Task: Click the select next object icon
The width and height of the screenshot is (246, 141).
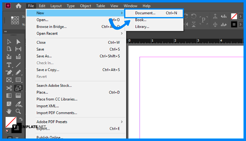Action: pos(224,25)
